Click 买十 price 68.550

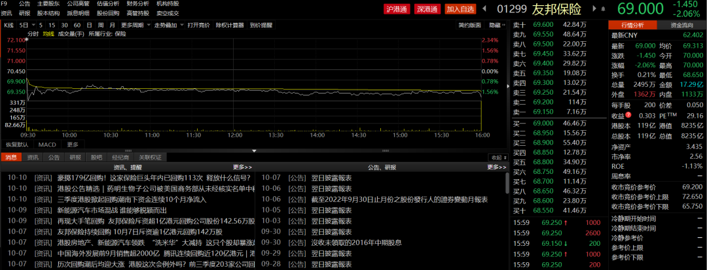pos(543,210)
